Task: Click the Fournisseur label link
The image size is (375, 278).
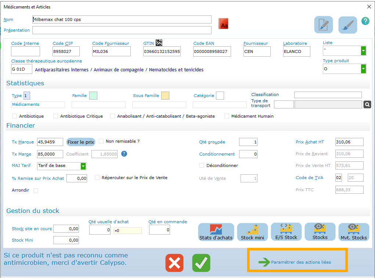Action: 255,43
